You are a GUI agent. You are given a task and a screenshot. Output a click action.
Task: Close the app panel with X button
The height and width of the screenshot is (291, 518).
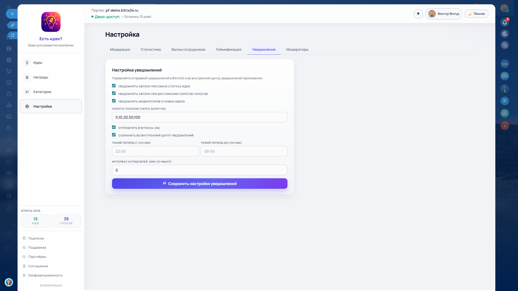point(12,14)
